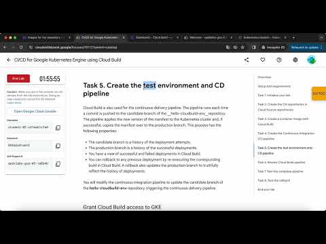The image size is (326, 244).
Task: Open 'Task 8. Test the rollback' outline link
Action: (274, 180)
